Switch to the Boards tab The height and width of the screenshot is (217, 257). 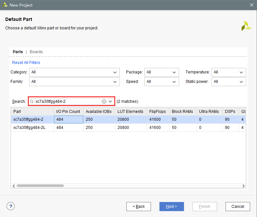tap(36, 52)
